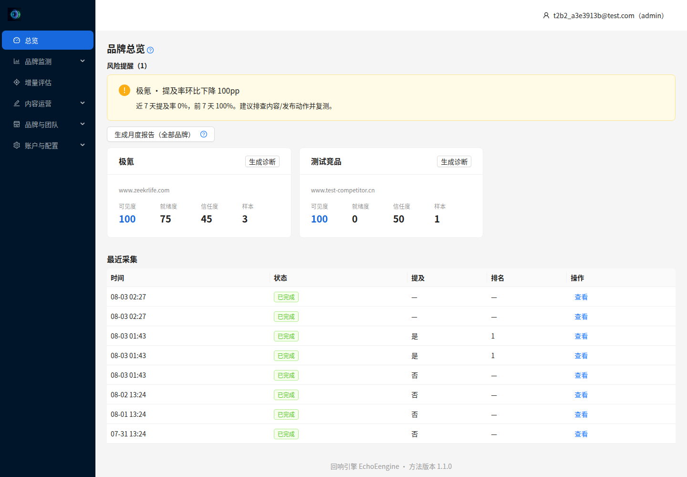Image resolution: width=687 pixels, height=477 pixels.
Task: Expand the 品牌与团队 menu chevron
Action: click(x=83, y=124)
